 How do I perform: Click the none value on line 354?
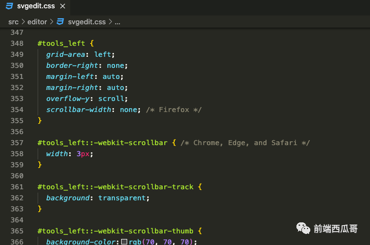(x=128, y=110)
